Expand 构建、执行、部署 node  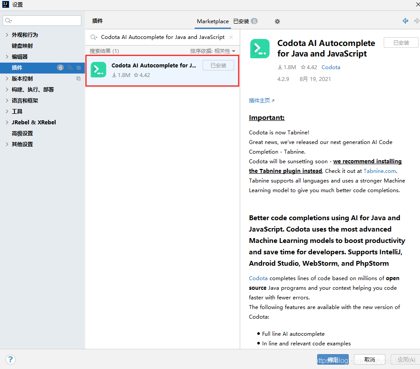click(x=7, y=89)
